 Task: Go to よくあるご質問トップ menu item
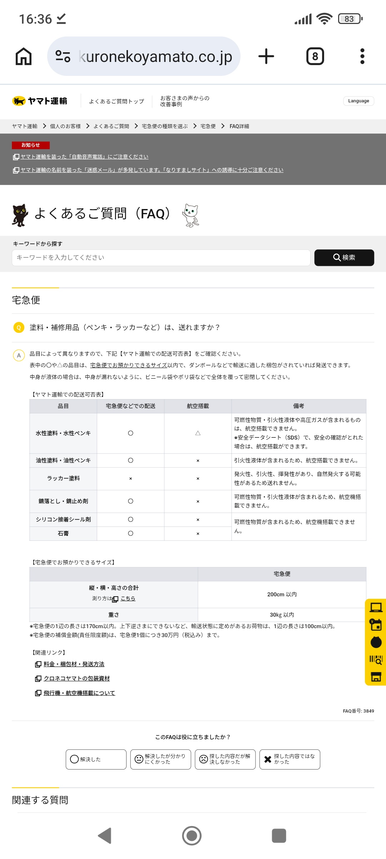[x=117, y=101]
